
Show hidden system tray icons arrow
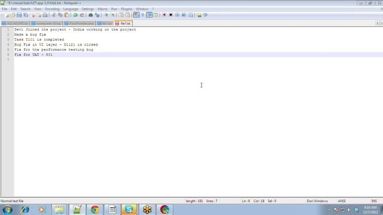click(329, 210)
